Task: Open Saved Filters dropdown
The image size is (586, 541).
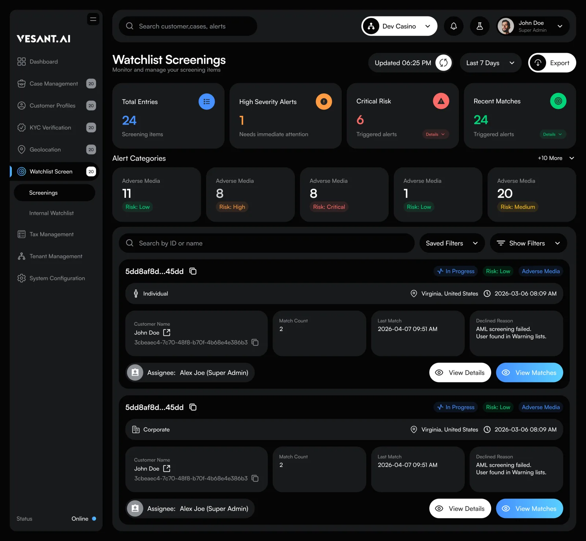Action: [x=452, y=243]
